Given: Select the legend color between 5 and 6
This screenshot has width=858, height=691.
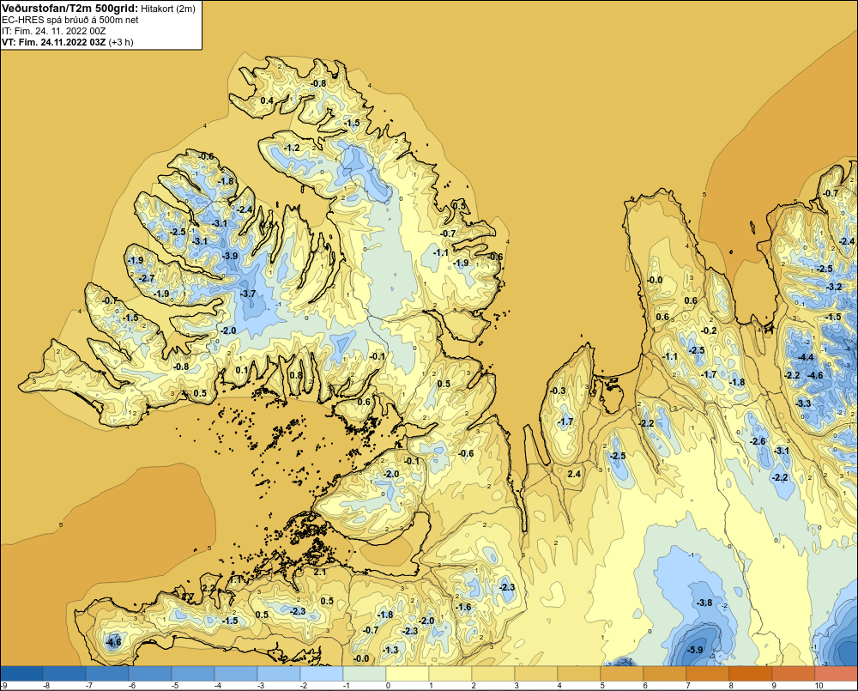Looking at the screenshot, I should click(x=621, y=673).
